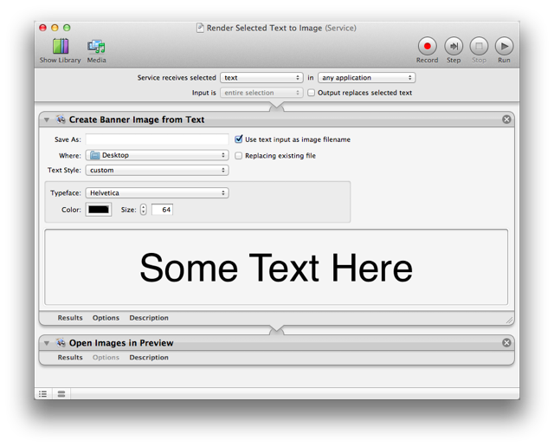The image size is (554, 447).
Task: Open Results tab of Create Banner action
Action: click(70, 318)
